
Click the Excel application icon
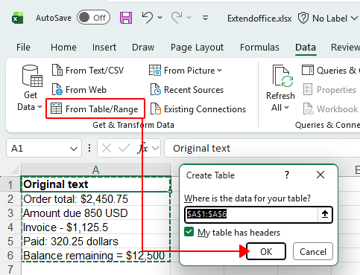coord(18,18)
